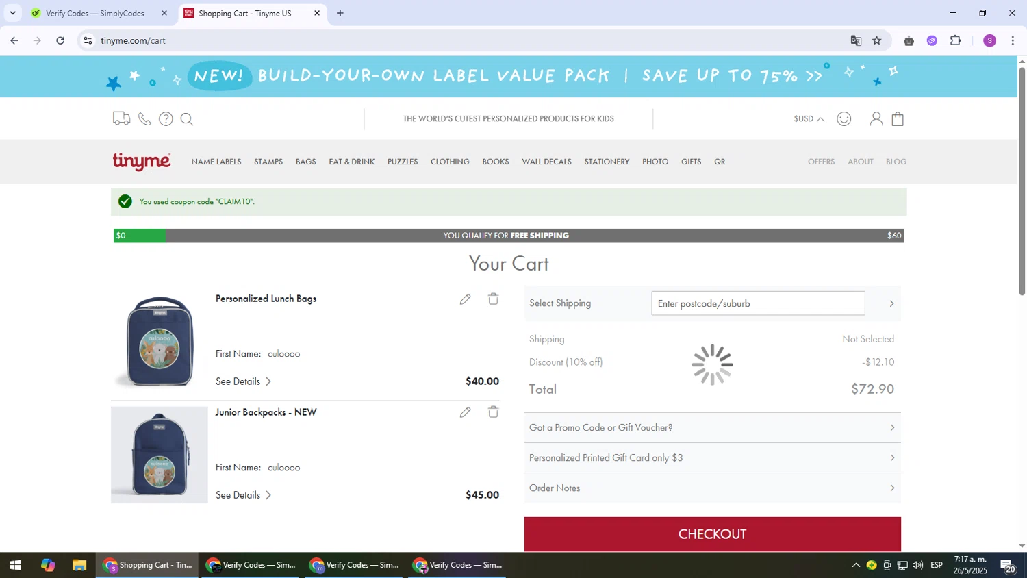Click the smiley face icon in header

click(x=844, y=119)
